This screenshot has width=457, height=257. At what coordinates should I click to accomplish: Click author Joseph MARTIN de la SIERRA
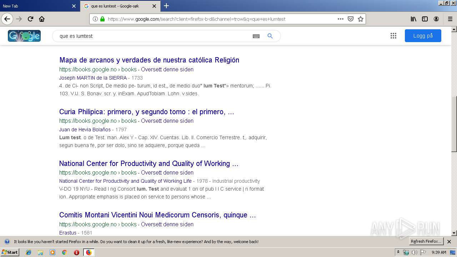click(93, 78)
